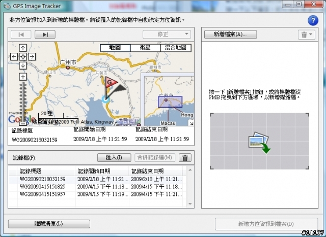Click the photo drop area icon

pos(259,143)
